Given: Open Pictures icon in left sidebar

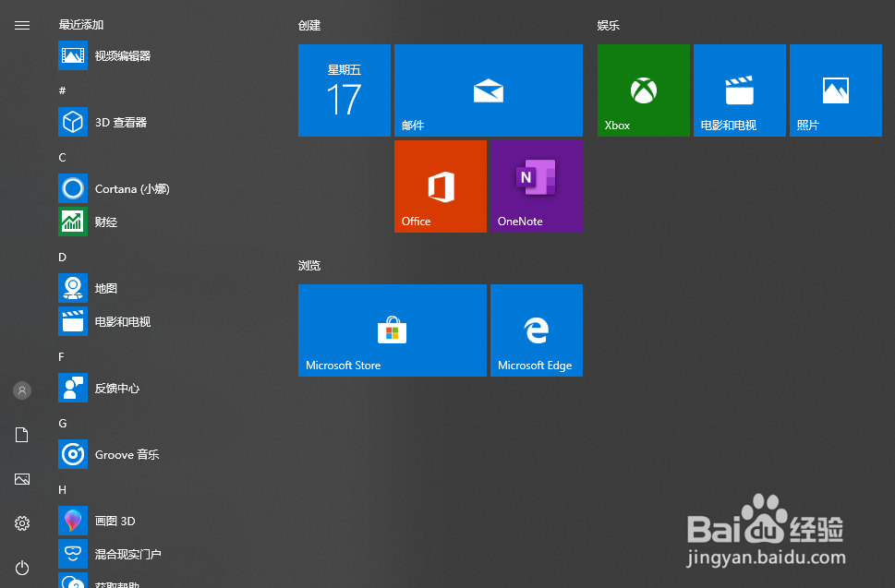Looking at the screenshot, I should pyautogui.click(x=21, y=479).
